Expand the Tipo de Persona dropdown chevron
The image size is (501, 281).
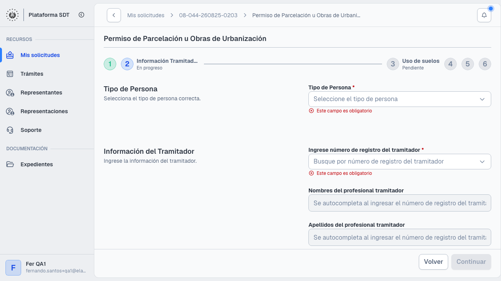tap(482, 99)
